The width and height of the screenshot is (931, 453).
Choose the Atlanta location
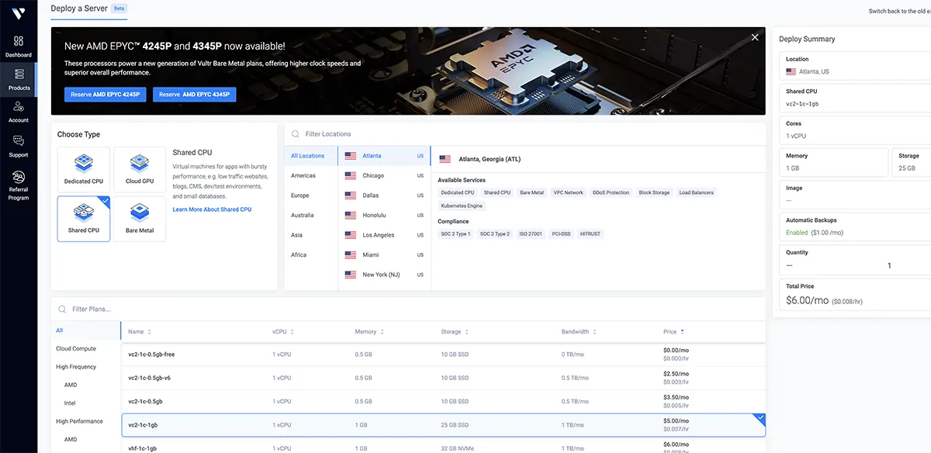point(385,156)
